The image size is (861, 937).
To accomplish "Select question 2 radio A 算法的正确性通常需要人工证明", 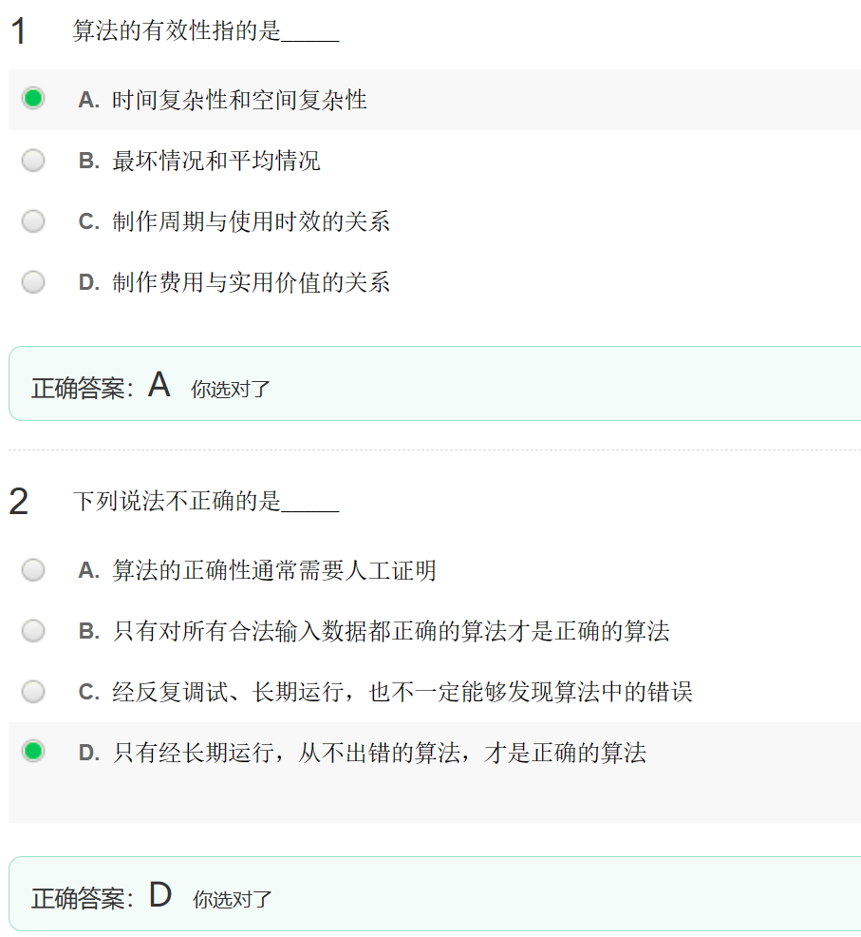I will (33, 569).
